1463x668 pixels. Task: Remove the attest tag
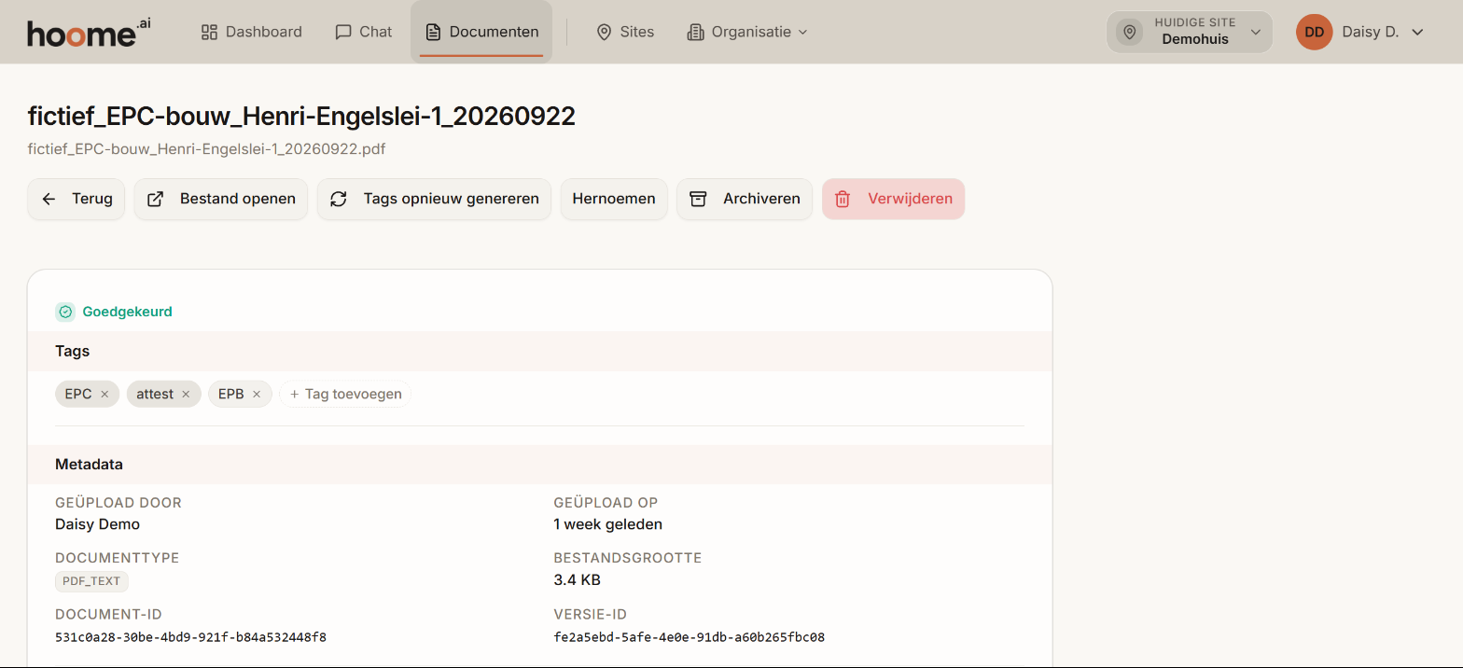186,395
